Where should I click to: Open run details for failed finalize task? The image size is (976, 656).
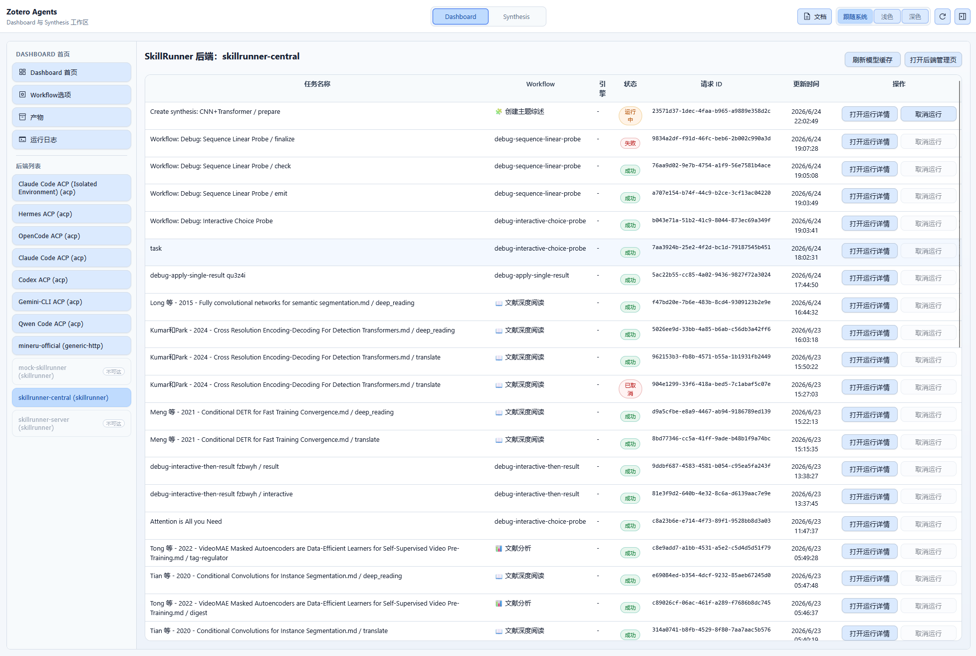[869, 142]
